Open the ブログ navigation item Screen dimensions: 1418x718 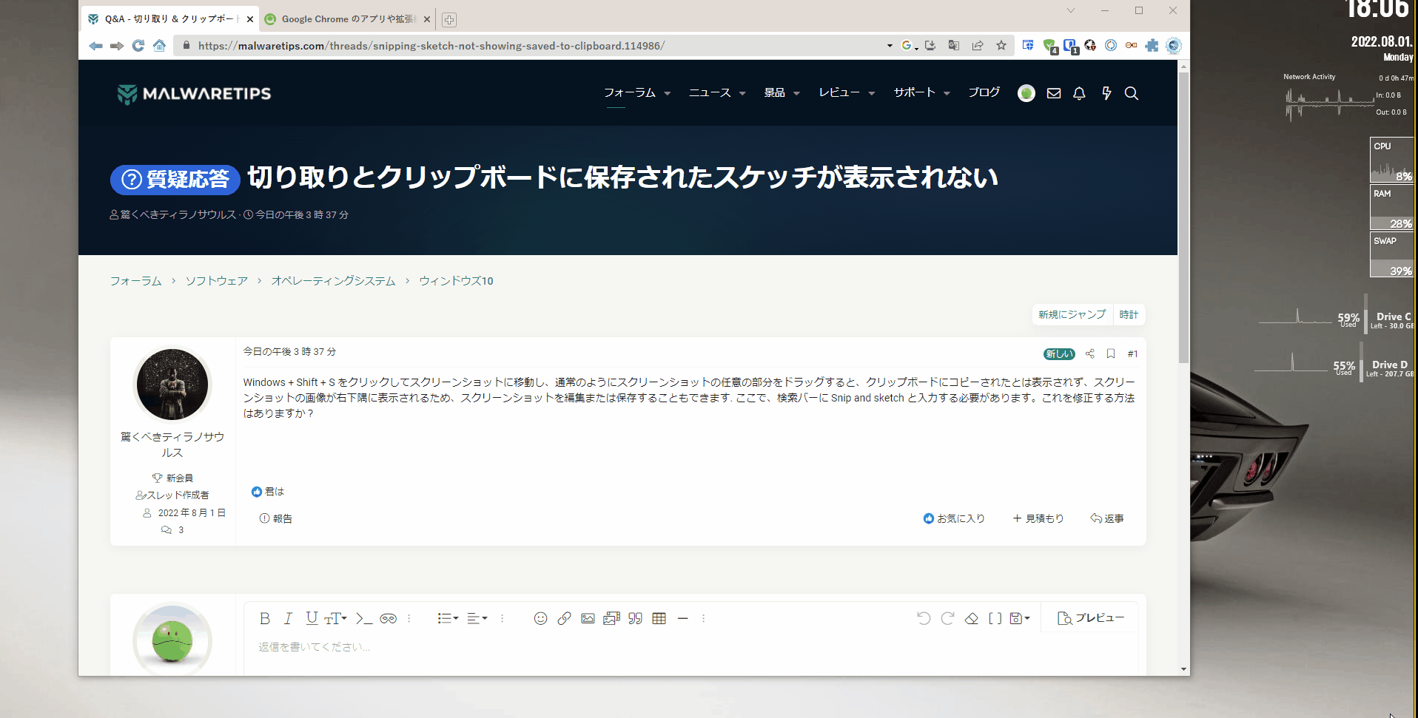click(984, 93)
